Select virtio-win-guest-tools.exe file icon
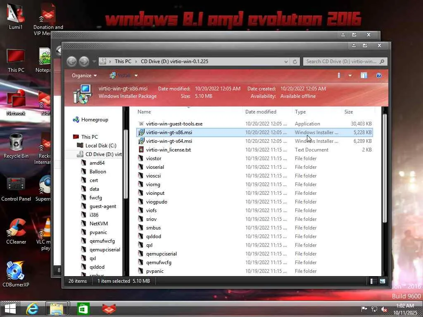 point(141,124)
